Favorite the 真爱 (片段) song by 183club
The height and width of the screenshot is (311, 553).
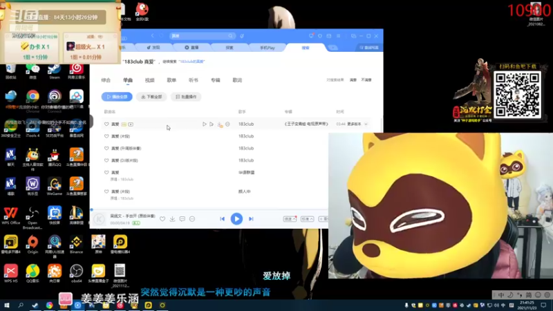pyautogui.click(x=106, y=136)
